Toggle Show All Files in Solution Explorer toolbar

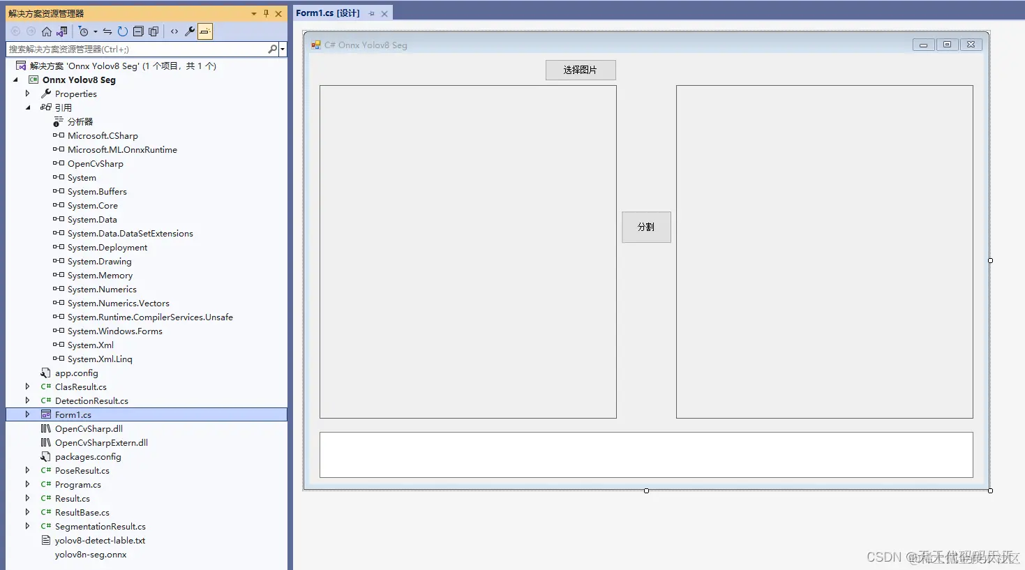(x=154, y=31)
